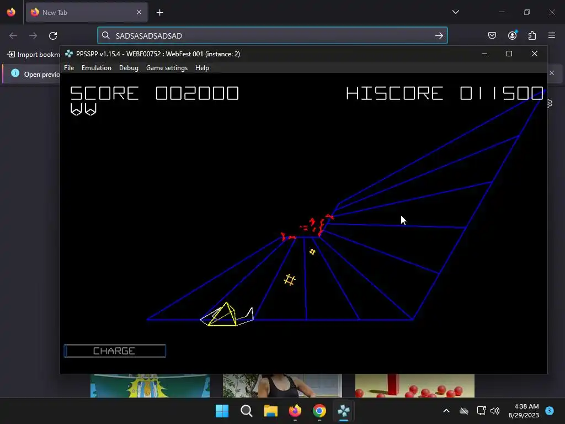The width and height of the screenshot is (565, 424).
Task: Click the Firefox forward arrow
Action: [33, 36]
